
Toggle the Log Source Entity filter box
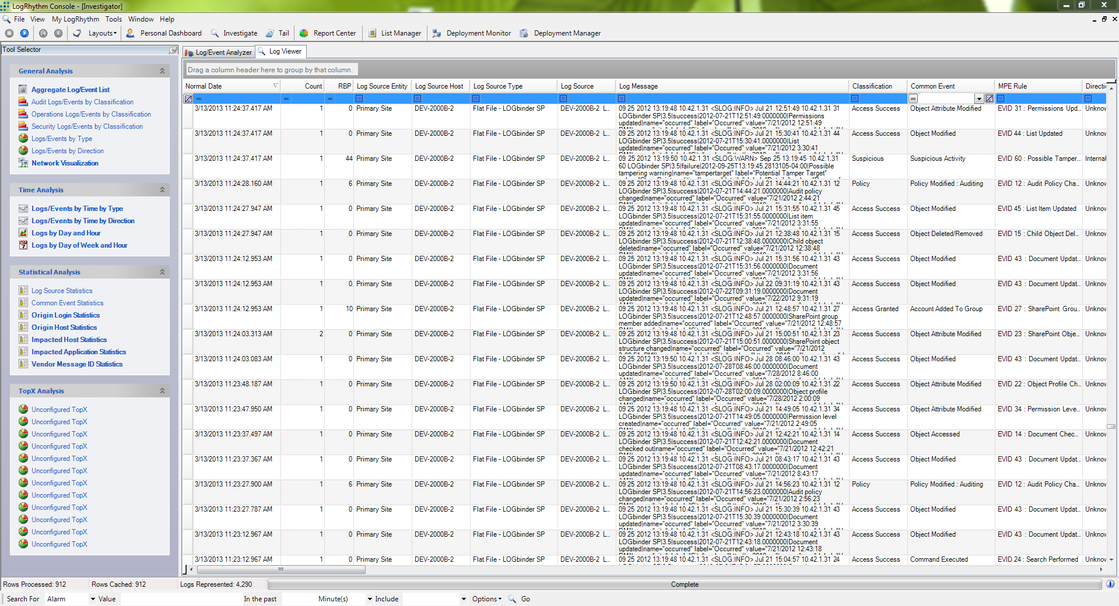(359, 98)
